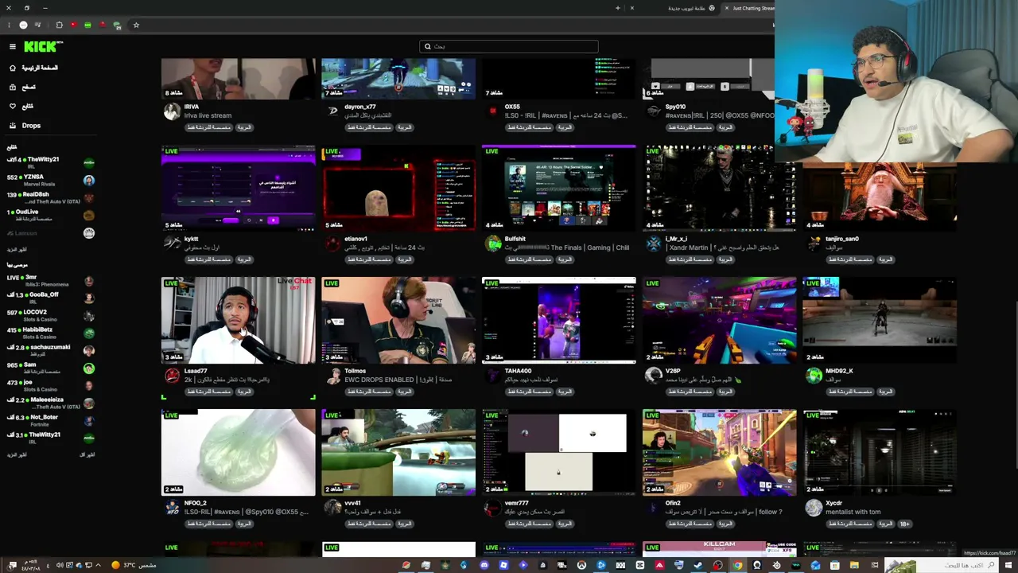Viewport: 1018px width, 573px height.
Task: Open MHD92_K stream thumbnail
Action: 880,320
